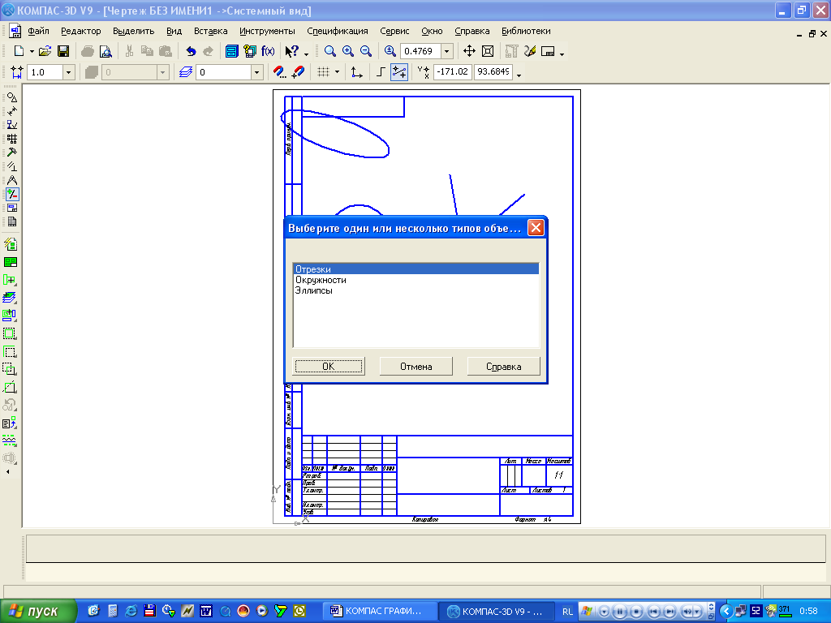Toggle the grid display button
This screenshot has width=831, height=623.
pyautogui.click(x=323, y=72)
